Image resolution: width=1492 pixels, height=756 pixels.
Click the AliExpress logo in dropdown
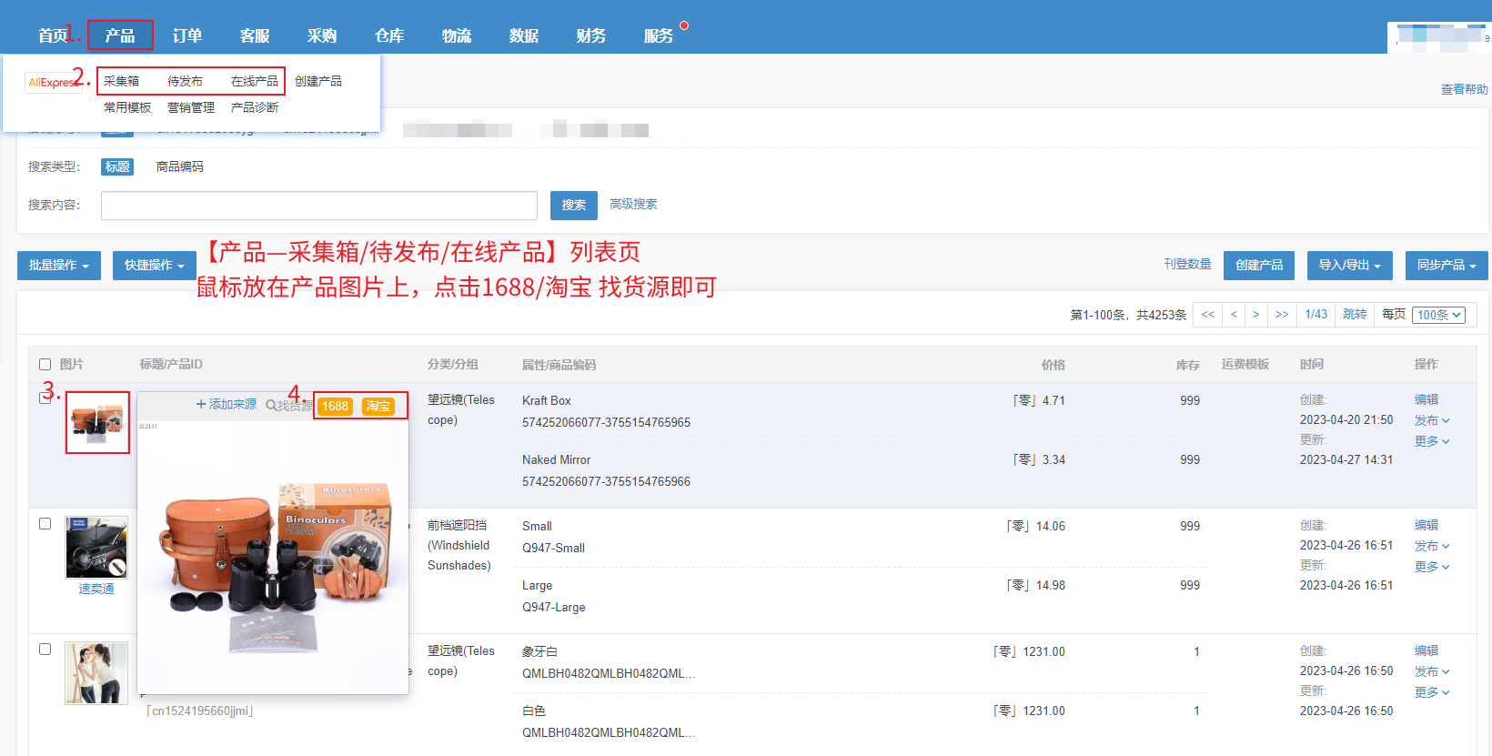click(x=53, y=82)
